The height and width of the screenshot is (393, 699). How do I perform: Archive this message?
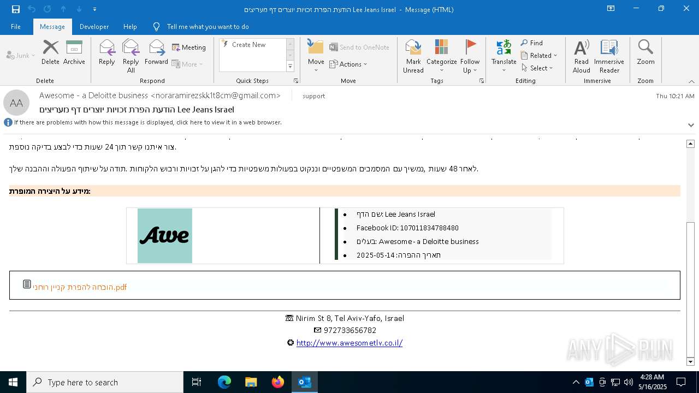pos(74,52)
